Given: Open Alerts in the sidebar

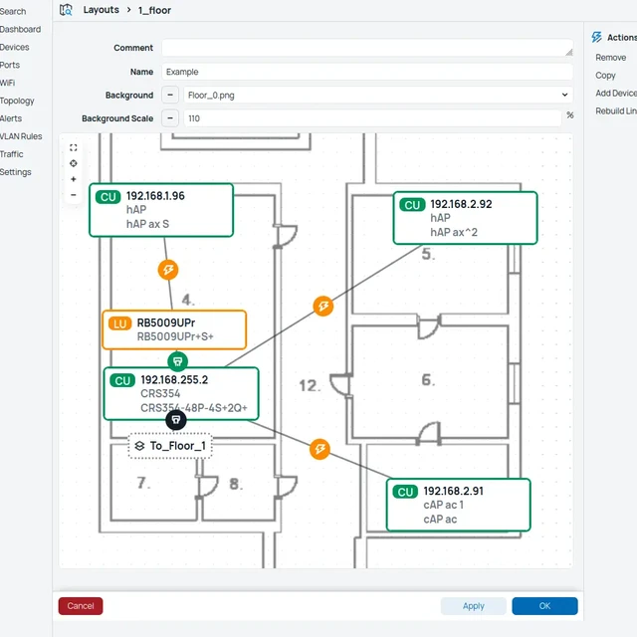Looking at the screenshot, I should pyautogui.click(x=11, y=118).
